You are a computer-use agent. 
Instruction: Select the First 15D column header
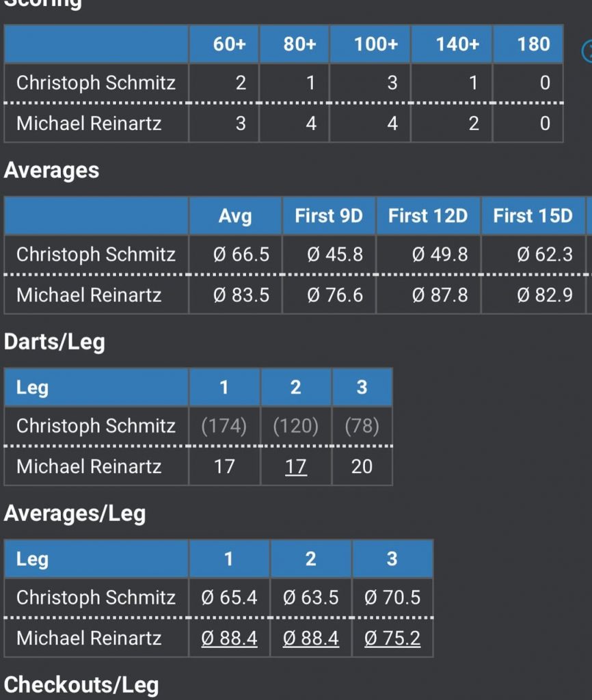[x=533, y=216]
